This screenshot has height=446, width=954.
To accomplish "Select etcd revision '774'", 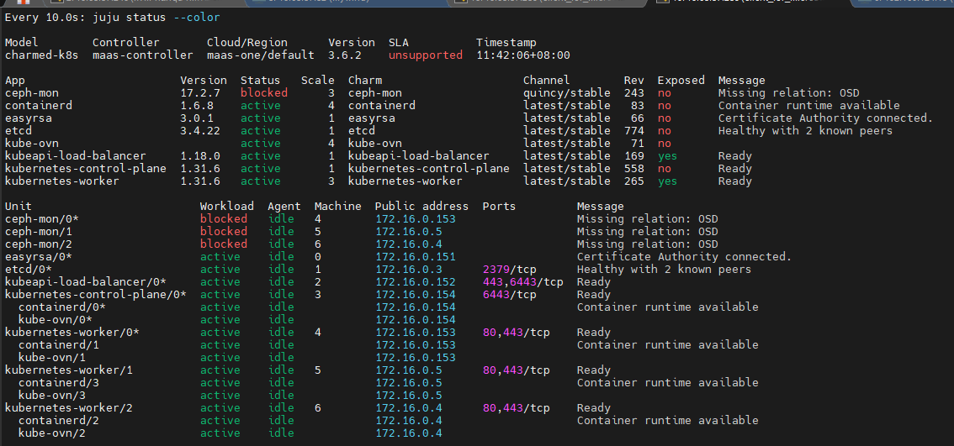I will [x=634, y=131].
